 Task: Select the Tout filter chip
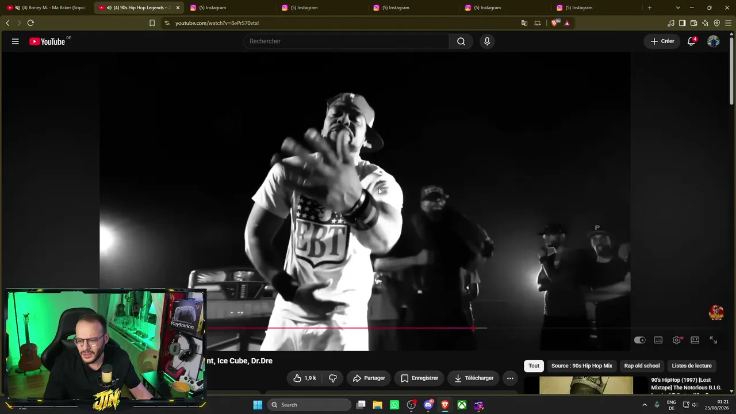tap(534, 366)
